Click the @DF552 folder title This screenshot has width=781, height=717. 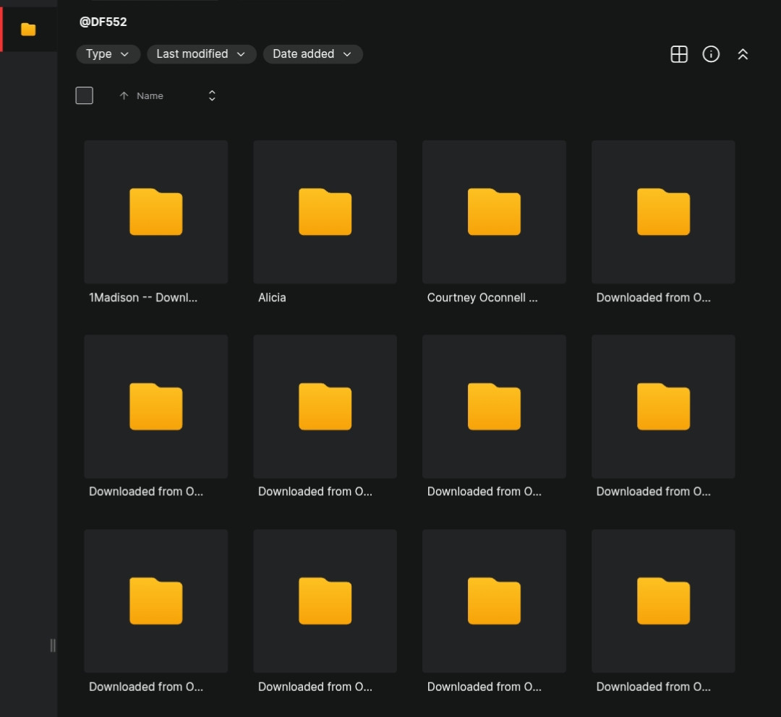pos(103,22)
